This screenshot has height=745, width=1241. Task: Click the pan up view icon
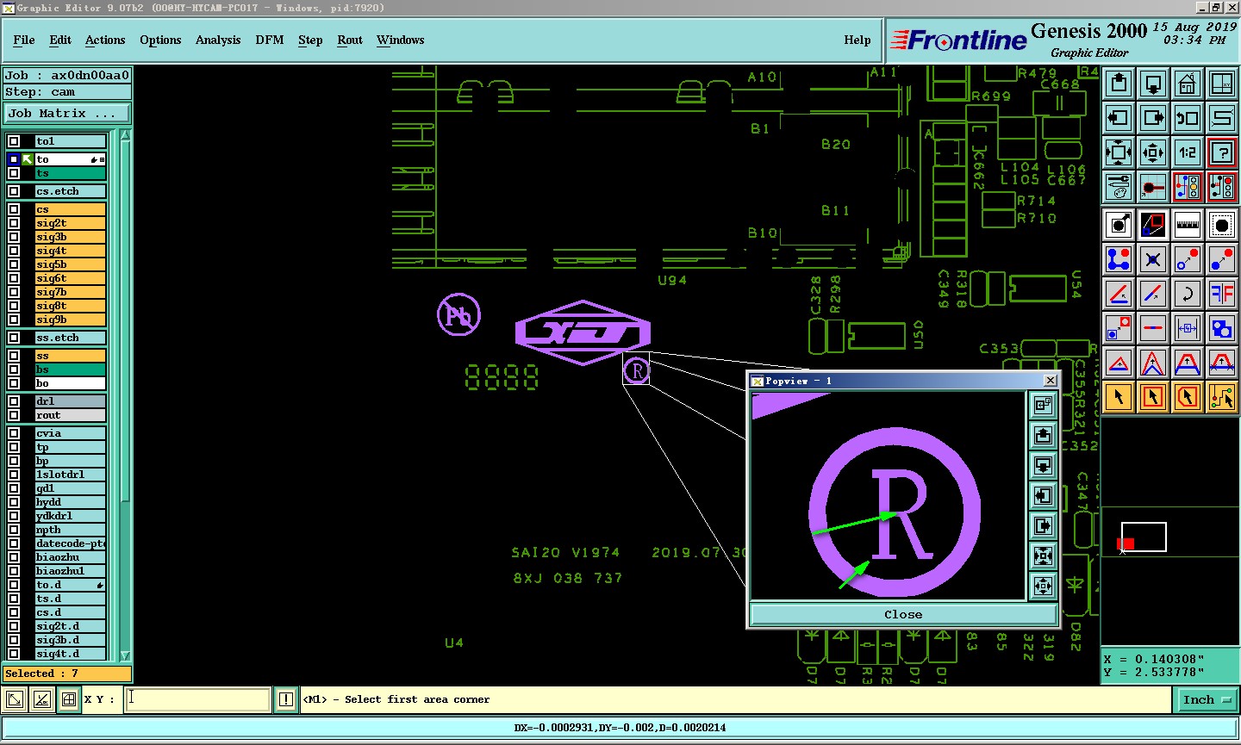(x=1119, y=84)
